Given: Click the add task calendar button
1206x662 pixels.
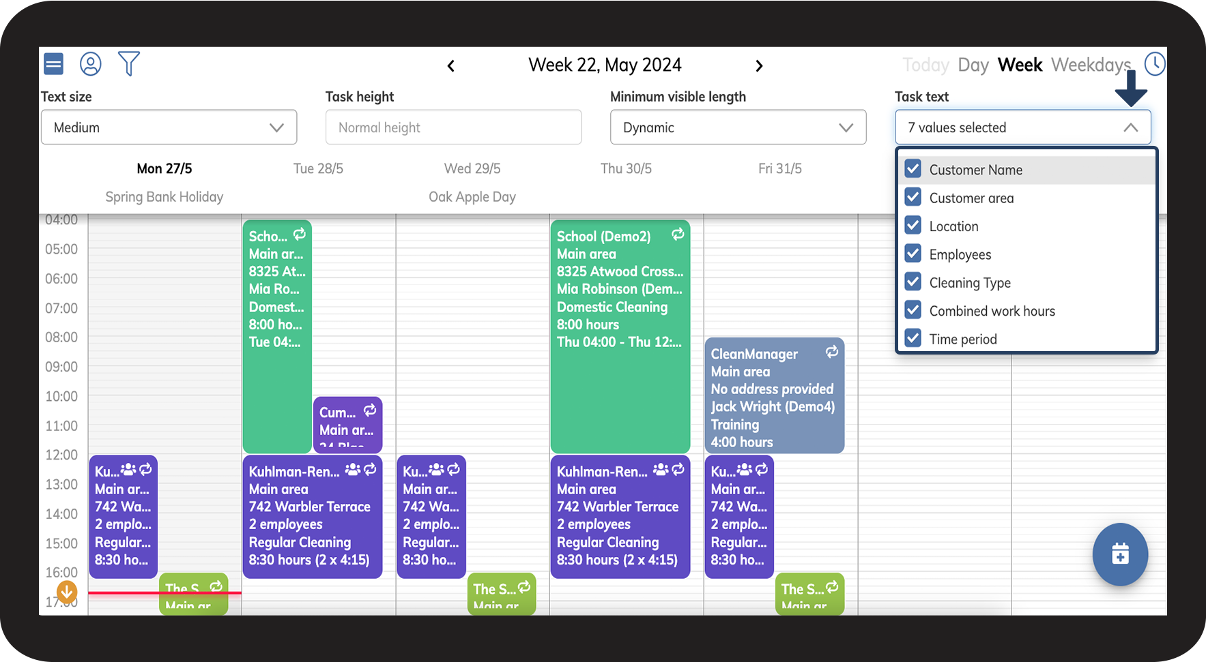Looking at the screenshot, I should 1120,554.
